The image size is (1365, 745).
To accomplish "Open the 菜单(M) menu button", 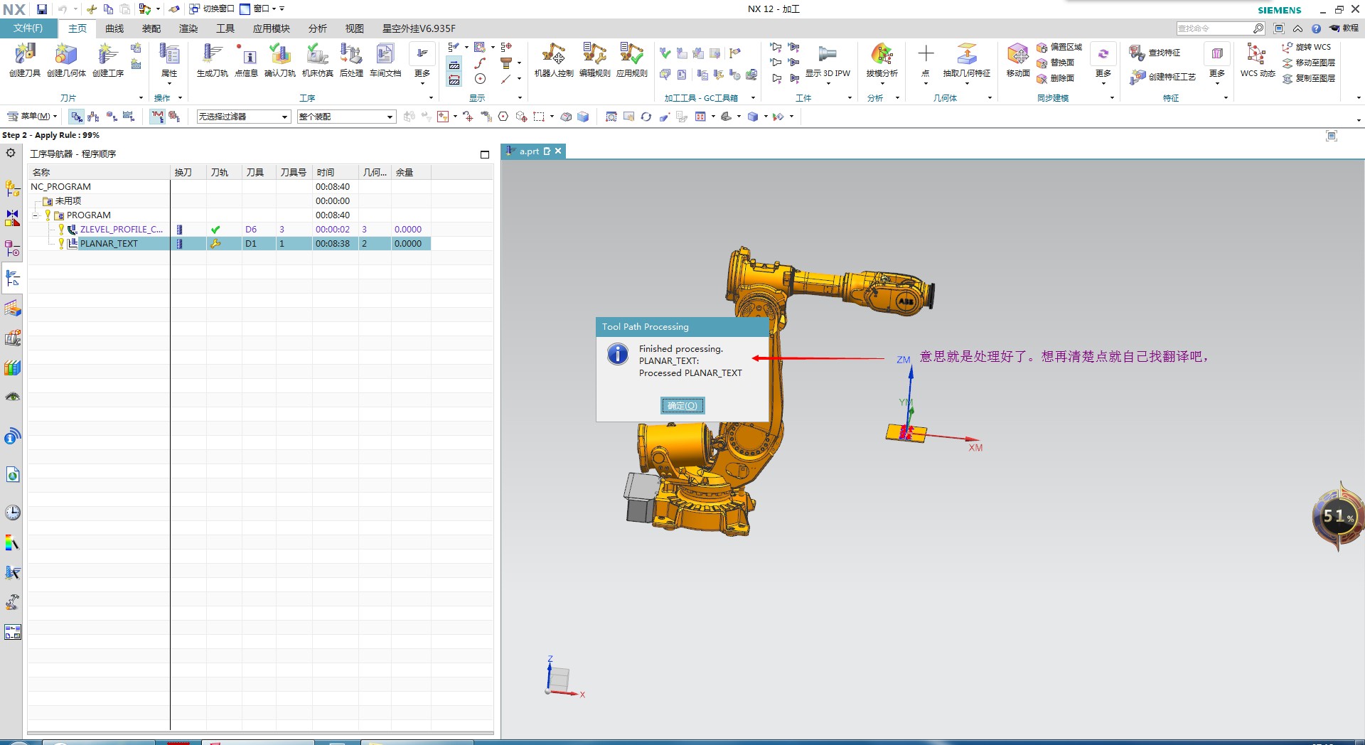I will pyautogui.click(x=32, y=116).
